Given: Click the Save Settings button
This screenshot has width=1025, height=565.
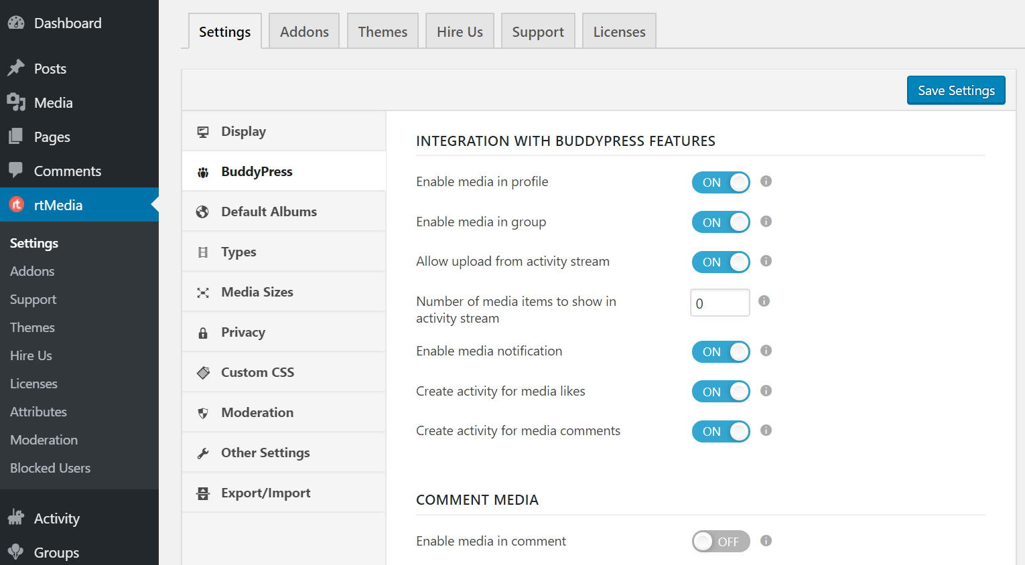Looking at the screenshot, I should click(956, 90).
